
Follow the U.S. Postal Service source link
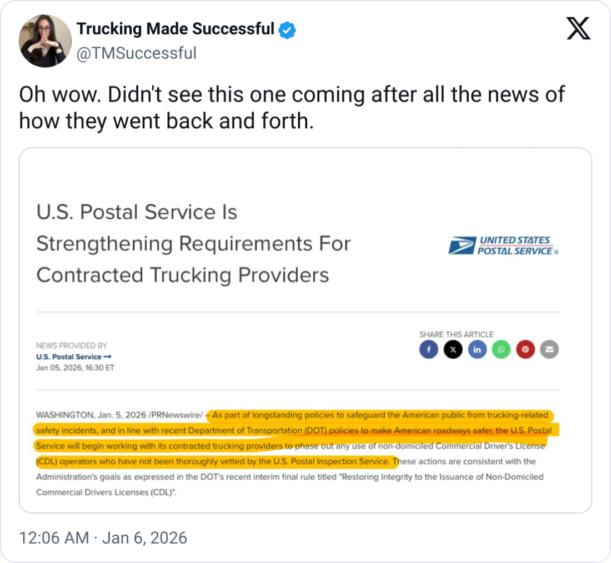(74, 356)
